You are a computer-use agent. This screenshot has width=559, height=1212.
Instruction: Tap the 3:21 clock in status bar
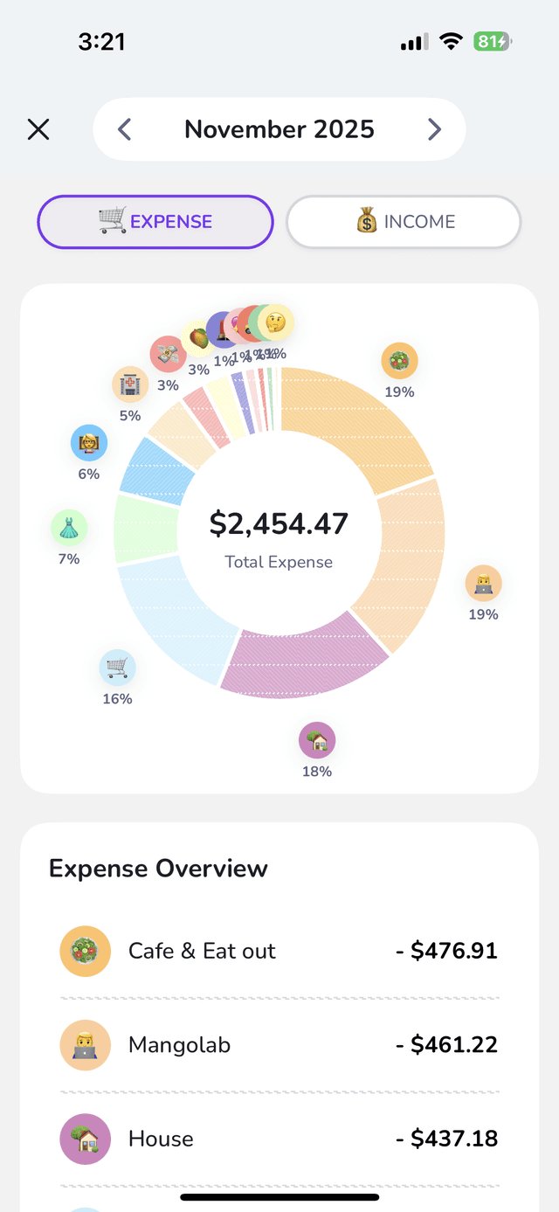point(101,41)
